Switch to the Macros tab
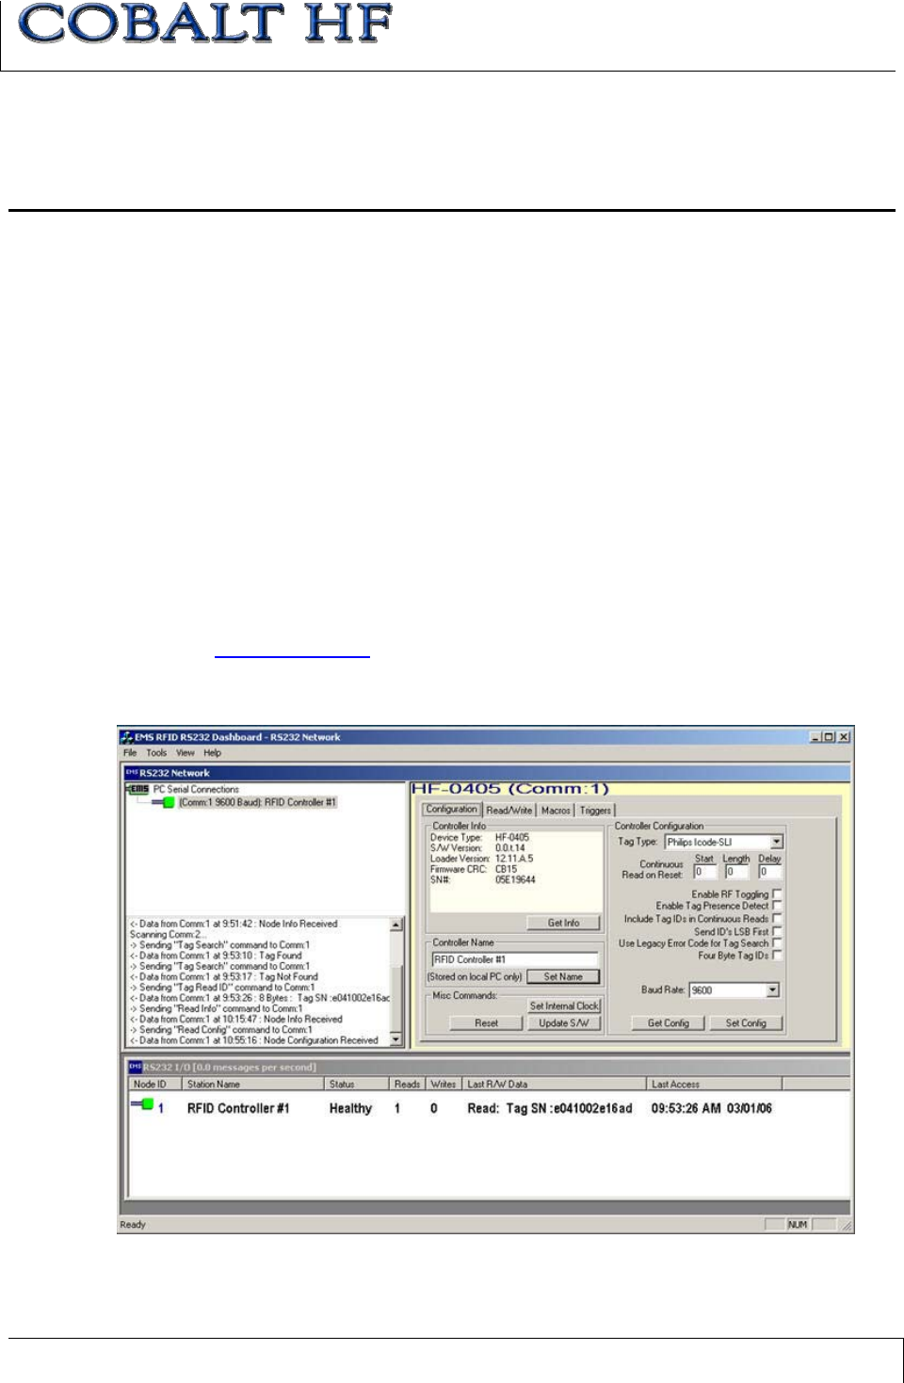904x1383 pixels. coord(556,810)
